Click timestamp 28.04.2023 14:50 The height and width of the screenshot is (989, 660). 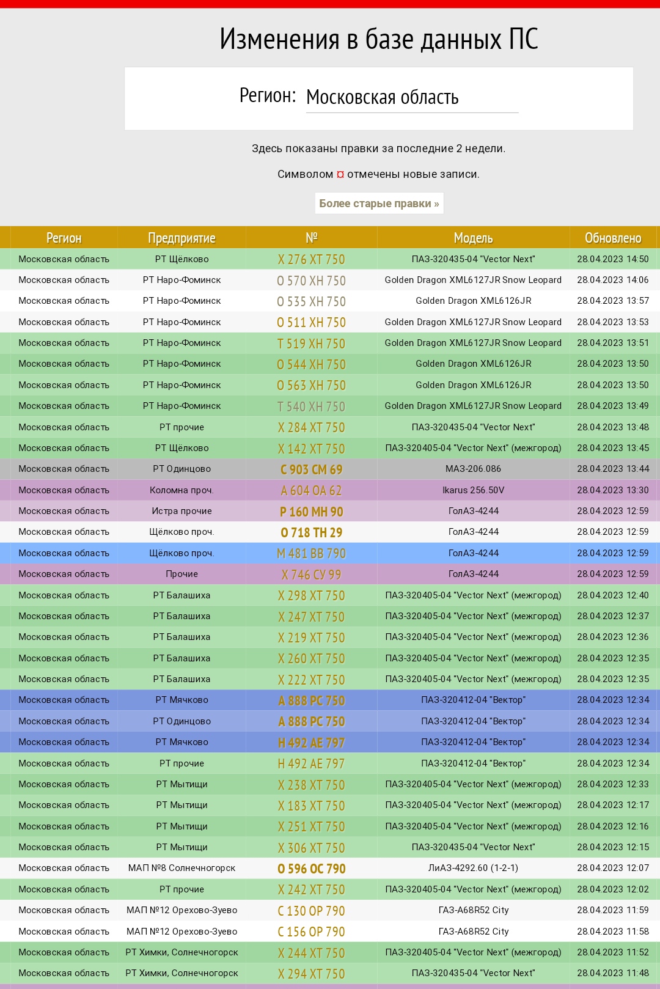coord(613,259)
